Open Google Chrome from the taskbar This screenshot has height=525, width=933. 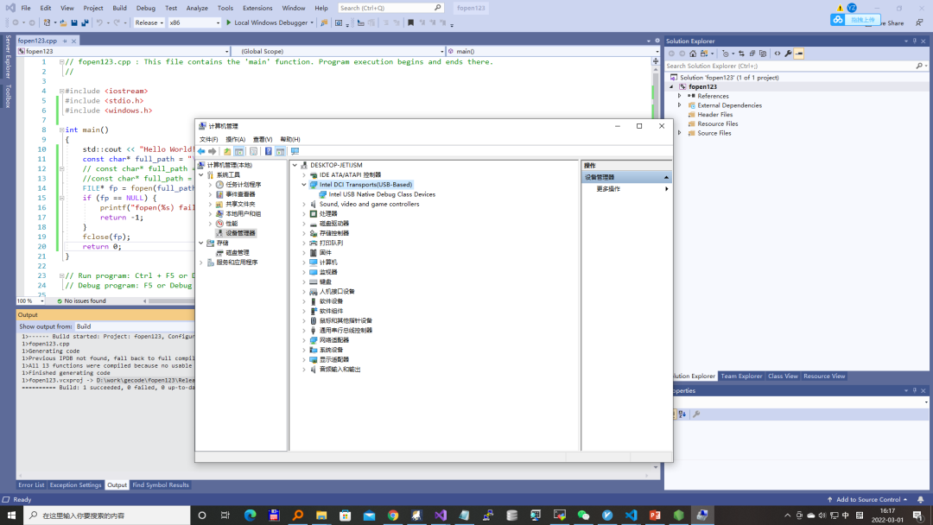393,515
